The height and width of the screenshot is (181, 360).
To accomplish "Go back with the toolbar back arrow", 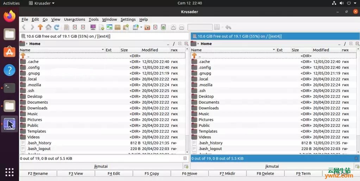I will click(x=24, y=27).
